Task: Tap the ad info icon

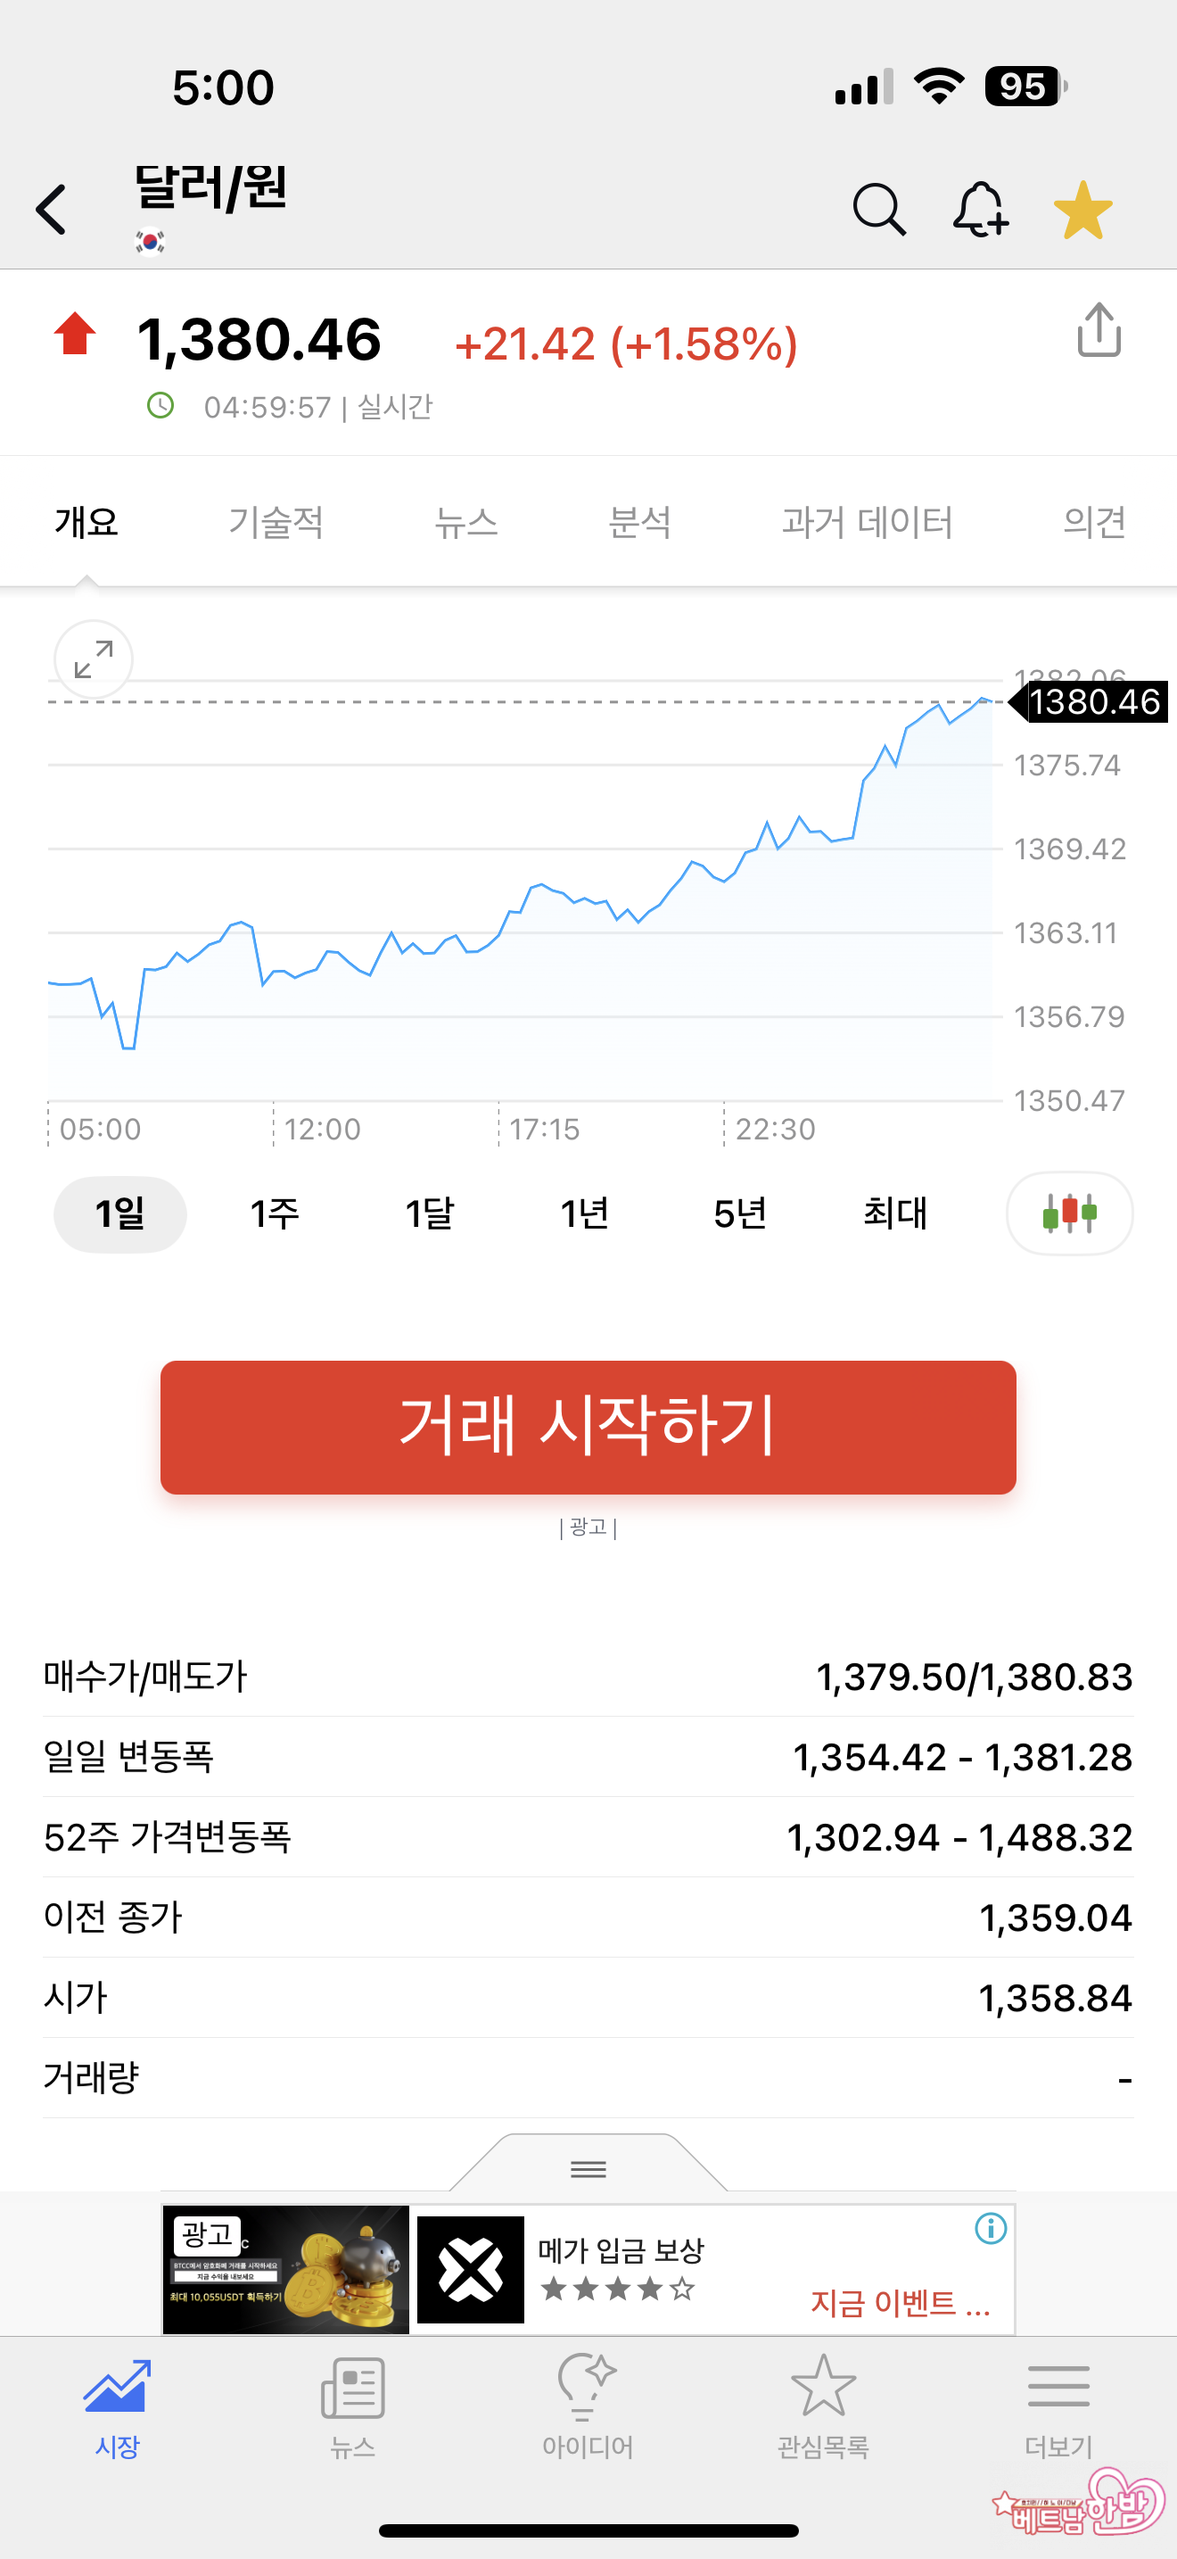Action: pos(991,2228)
